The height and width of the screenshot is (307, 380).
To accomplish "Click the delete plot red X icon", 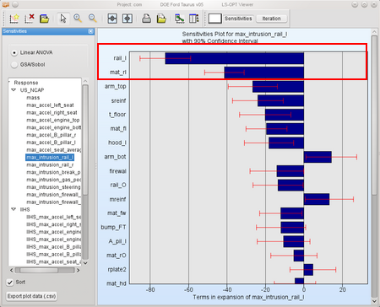I will coord(29,19).
